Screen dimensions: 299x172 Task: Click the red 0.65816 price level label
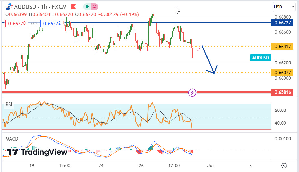click(282, 92)
